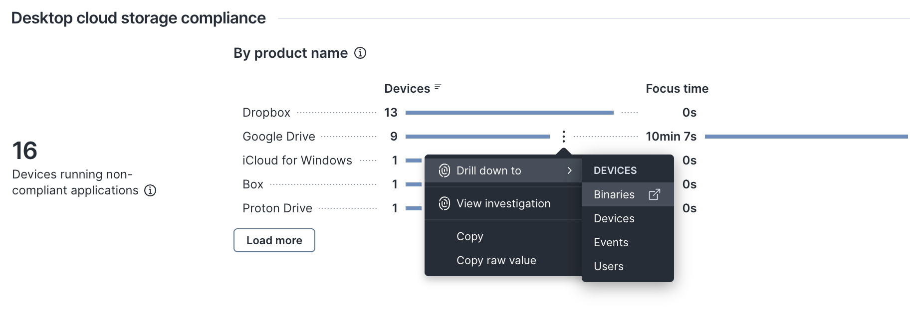
Task: Click the external link icon beside Binaries
Action: (654, 194)
